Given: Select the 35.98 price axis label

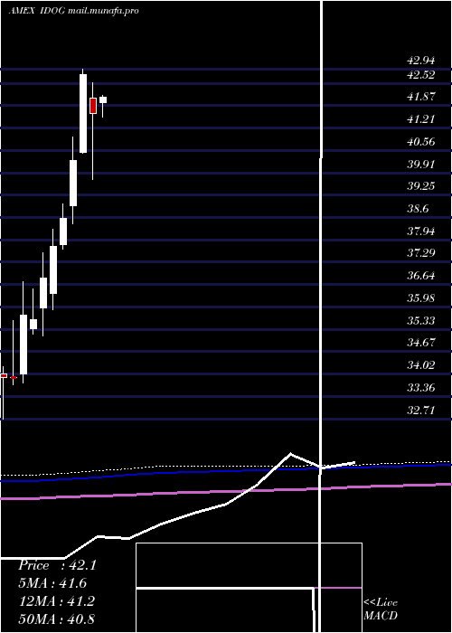Looking at the screenshot, I should [421, 298].
